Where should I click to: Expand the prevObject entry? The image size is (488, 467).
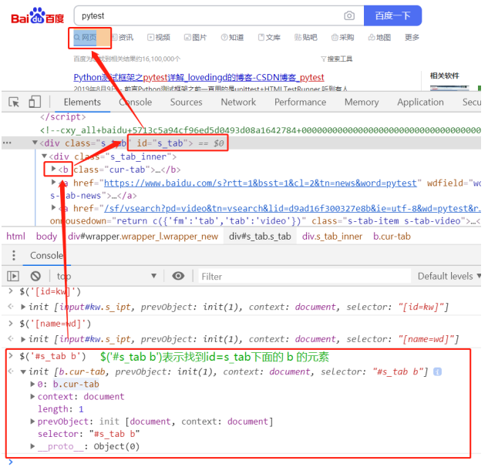click(32, 422)
